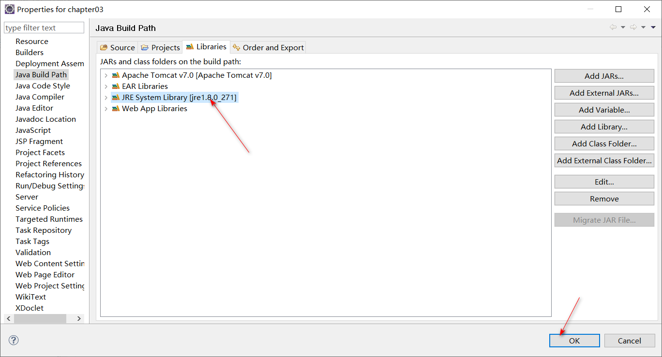Click the sidebar horizontal scrollbar thumb
This screenshot has height=357, width=662.
pyautogui.click(x=40, y=319)
